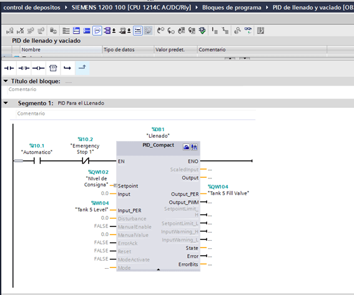Click the empty operand at Mode
This screenshot has width=354, height=295.
[x=107, y=268]
